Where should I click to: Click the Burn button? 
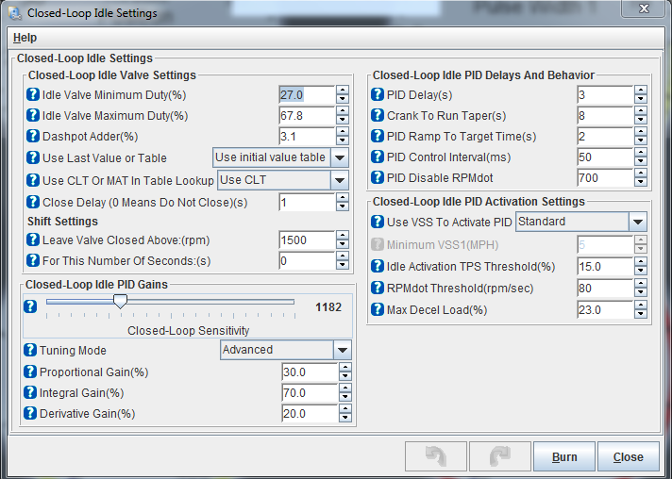point(564,456)
